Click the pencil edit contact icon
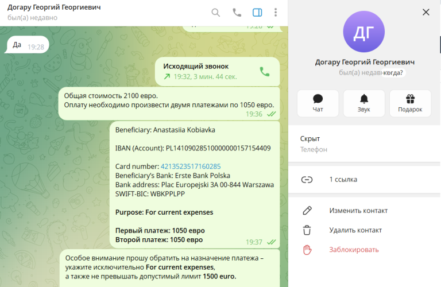This screenshot has height=287, width=441. click(307, 211)
